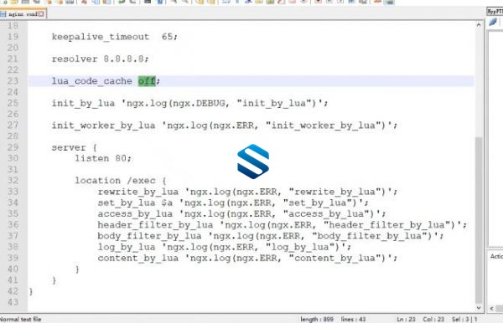
Task: Click the Action column header in NppFTP
Action: (496, 256)
